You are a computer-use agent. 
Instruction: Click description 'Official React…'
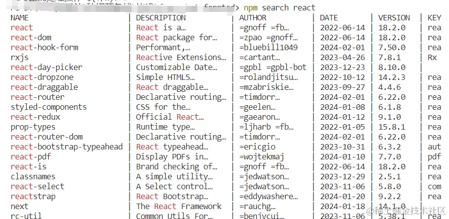(x=170, y=117)
